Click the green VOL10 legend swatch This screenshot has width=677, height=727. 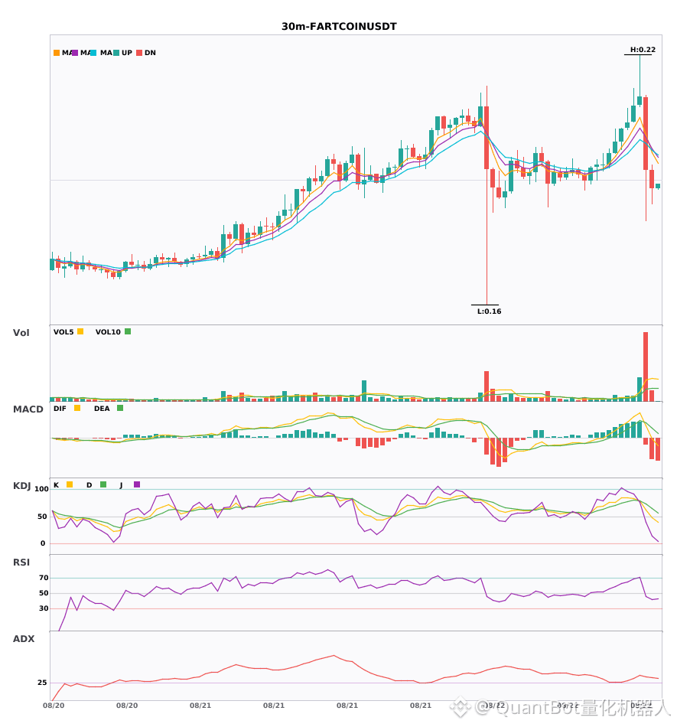pos(128,331)
